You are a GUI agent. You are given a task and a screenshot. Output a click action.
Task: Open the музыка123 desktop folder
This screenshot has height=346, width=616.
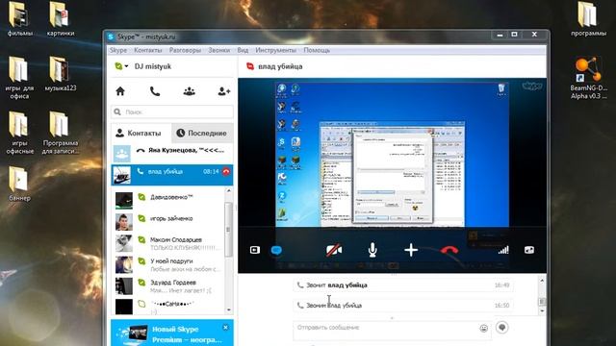tap(60, 74)
